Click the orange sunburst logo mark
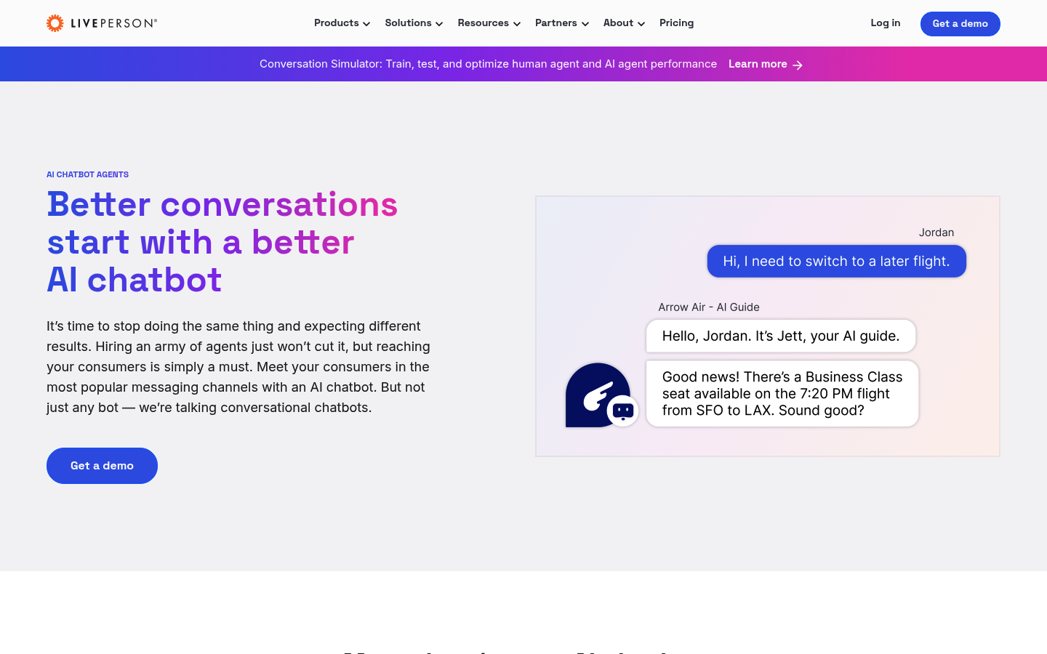Screen dimensions: 1047x654 pyautogui.click(x=55, y=23)
